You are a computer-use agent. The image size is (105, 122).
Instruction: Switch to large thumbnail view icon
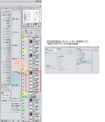click(6, 121)
